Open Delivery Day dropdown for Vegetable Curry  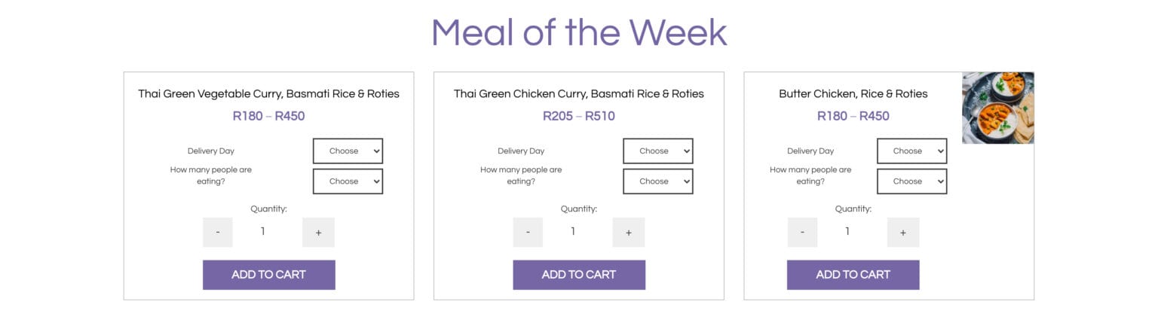click(x=348, y=151)
